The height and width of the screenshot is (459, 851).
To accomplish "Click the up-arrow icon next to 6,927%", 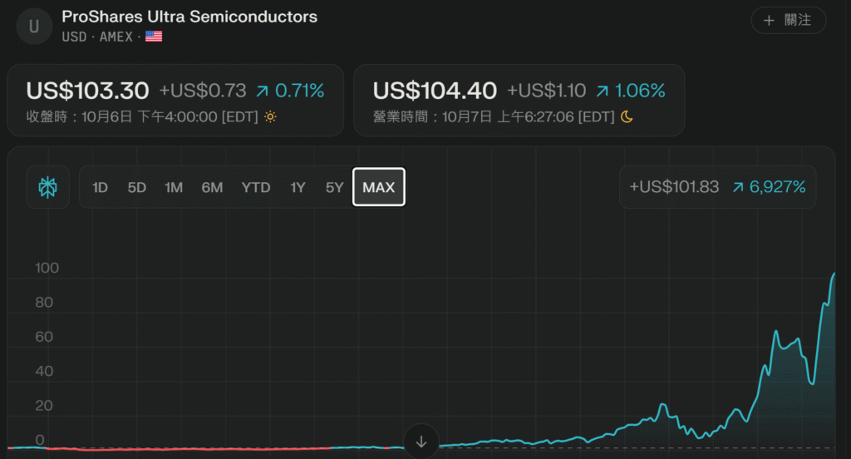I will 737,187.
